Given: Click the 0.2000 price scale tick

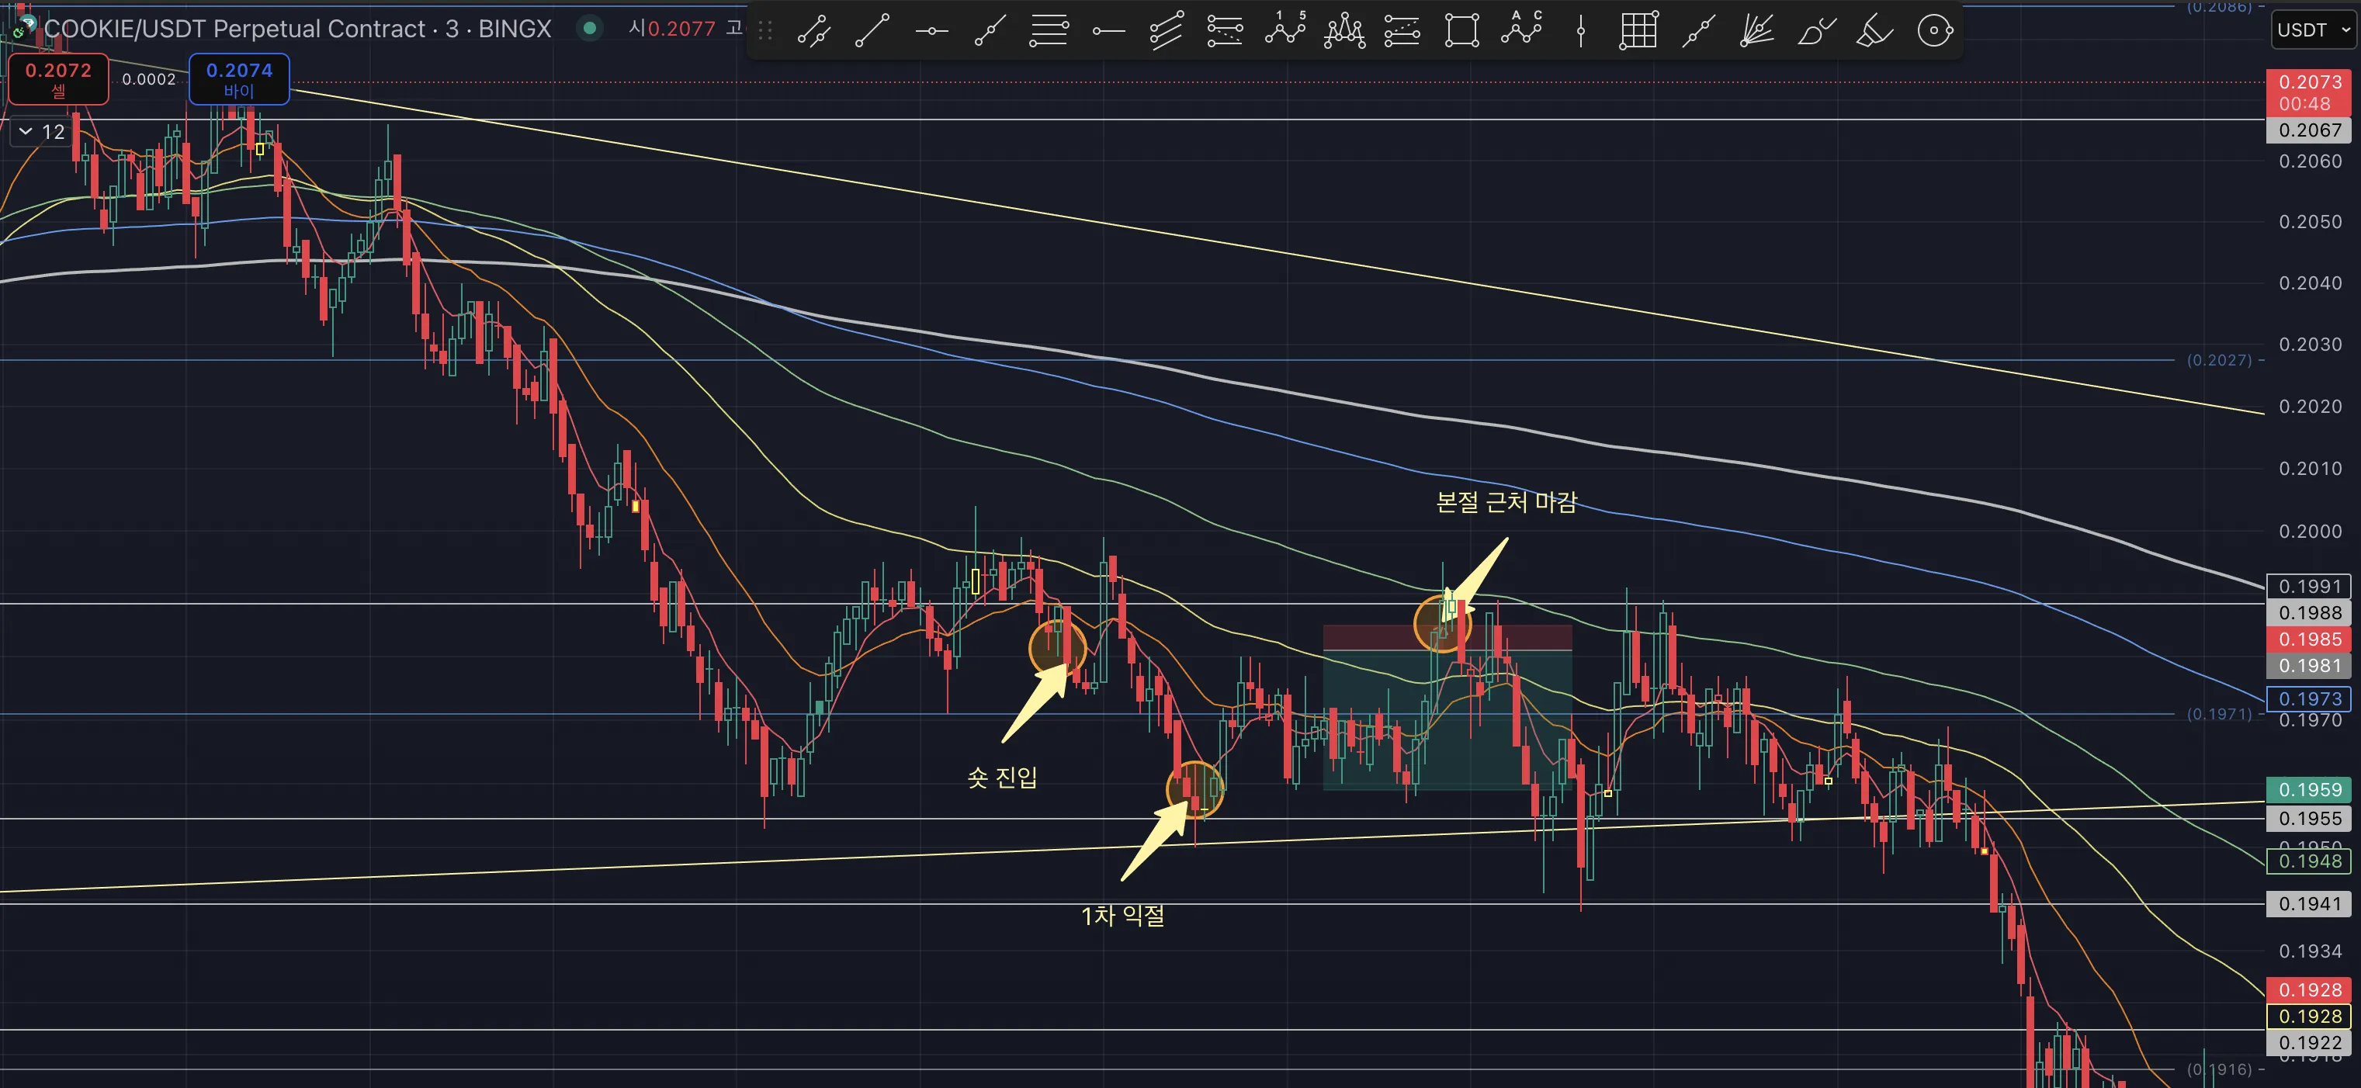Looking at the screenshot, I should (2311, 532).
